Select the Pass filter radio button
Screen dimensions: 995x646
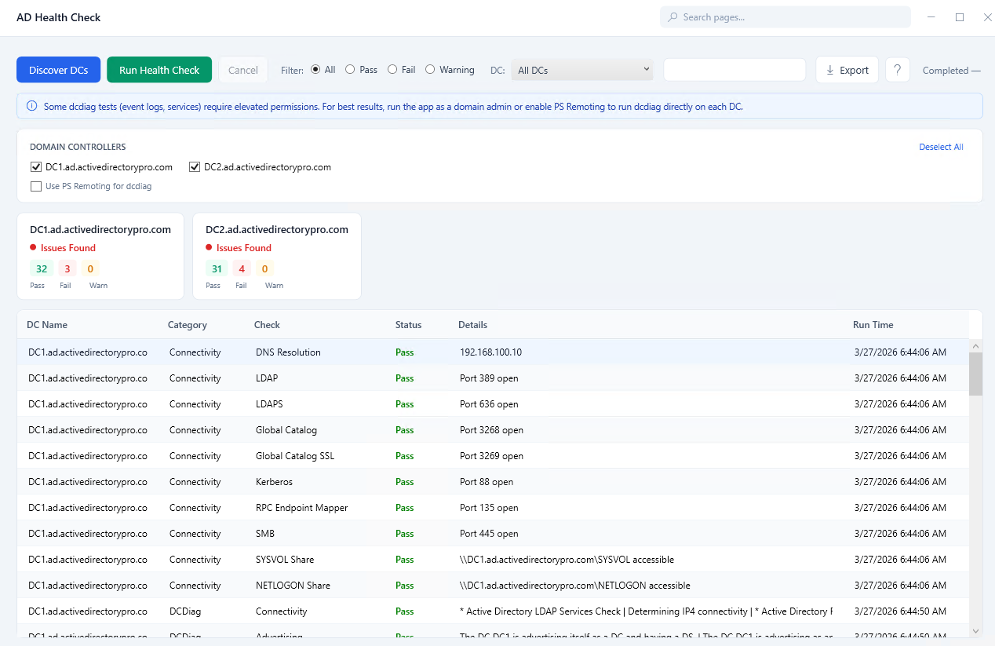350,69
